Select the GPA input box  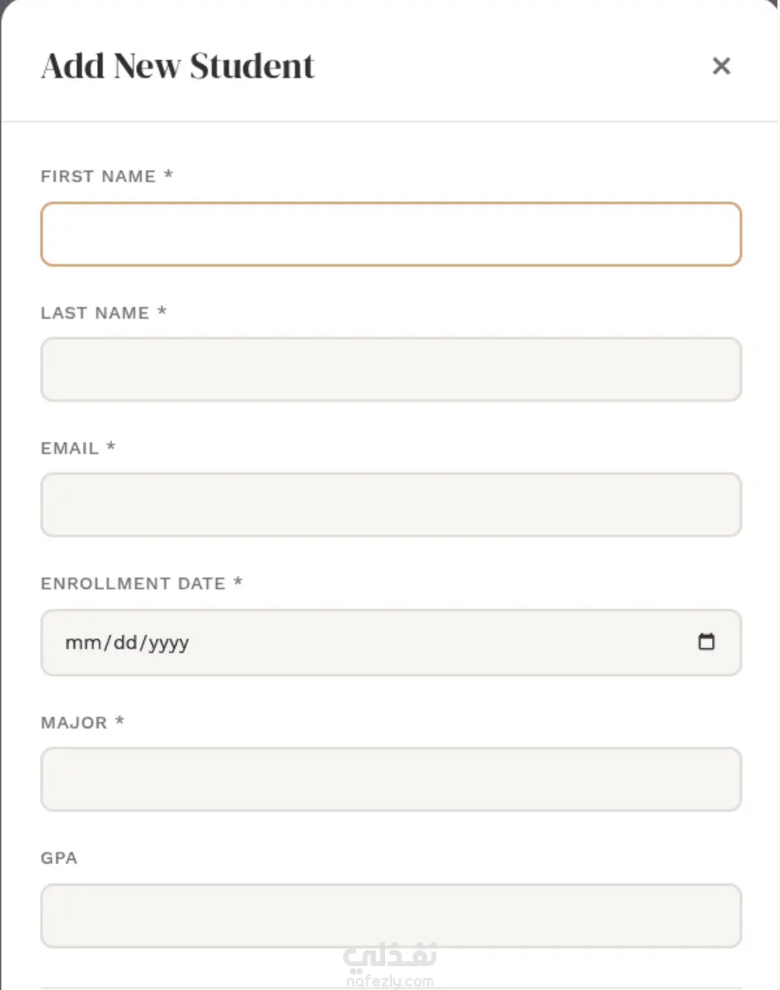click(391, 916)
